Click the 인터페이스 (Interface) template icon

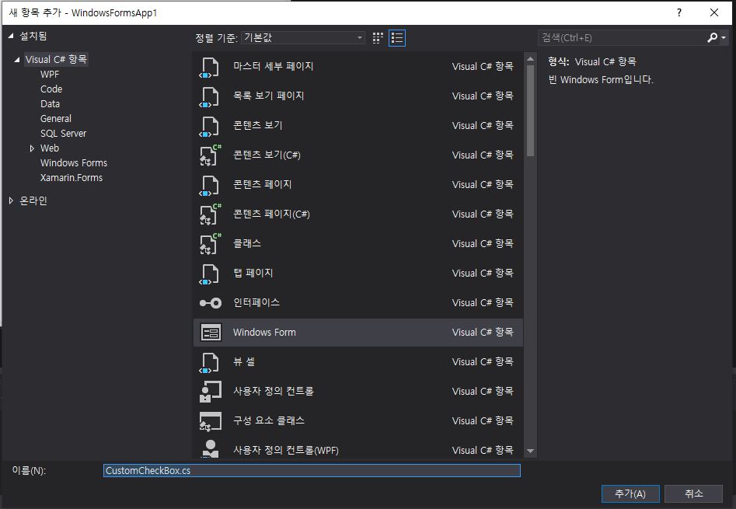(211, 303)
